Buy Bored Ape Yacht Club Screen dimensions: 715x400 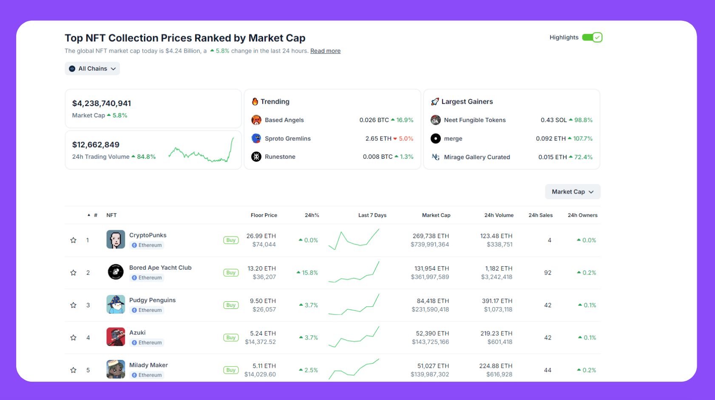click(x=230, y=272)
